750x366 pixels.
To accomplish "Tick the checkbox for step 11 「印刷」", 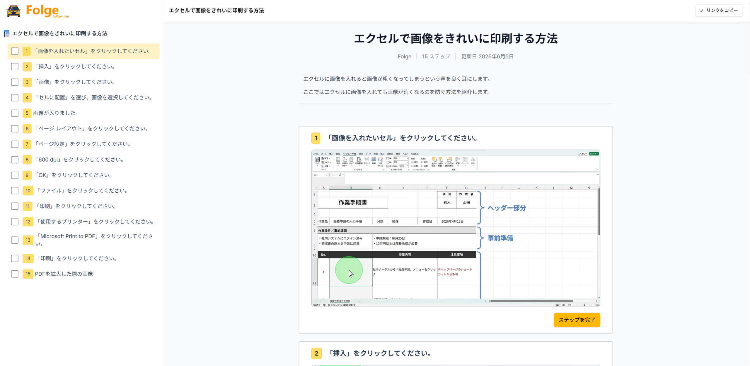I will pos(15,206).
